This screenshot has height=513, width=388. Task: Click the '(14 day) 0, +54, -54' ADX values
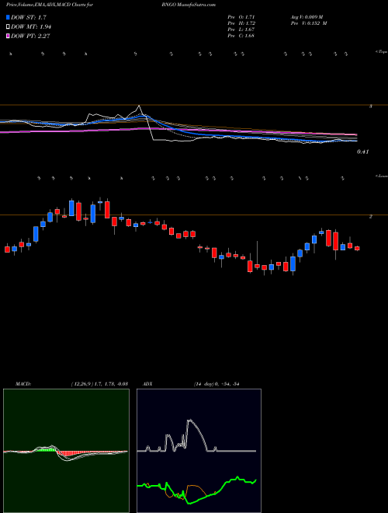[x=217, y=384]
